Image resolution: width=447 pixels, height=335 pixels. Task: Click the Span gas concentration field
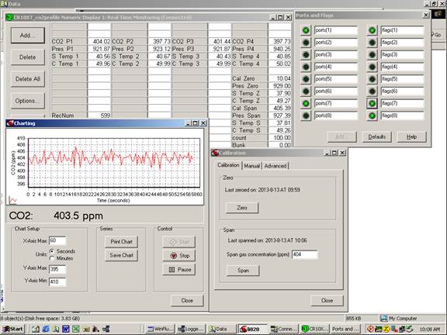[x=304, y=254]
